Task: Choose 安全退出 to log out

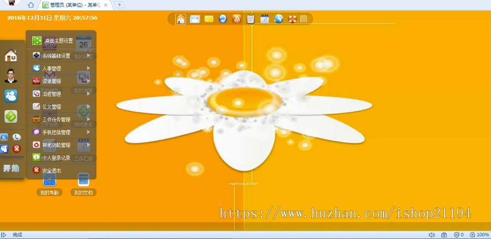Action: [61, 171]
